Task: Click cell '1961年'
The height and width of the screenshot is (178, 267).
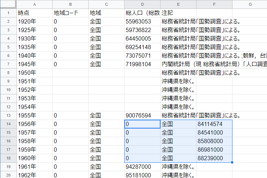Action: (35, 167)
